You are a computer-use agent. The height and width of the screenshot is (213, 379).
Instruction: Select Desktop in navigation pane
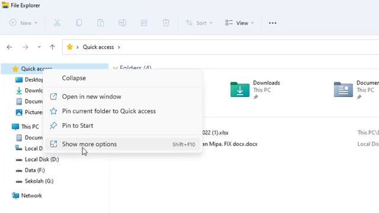pyautogui.click(x=34, y=80)
